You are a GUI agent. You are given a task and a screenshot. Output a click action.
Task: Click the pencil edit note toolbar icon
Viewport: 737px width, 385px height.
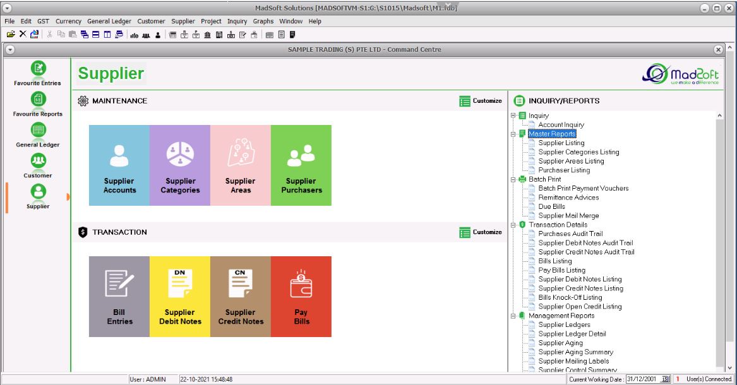pyautogui.click(x=243, y=35)
